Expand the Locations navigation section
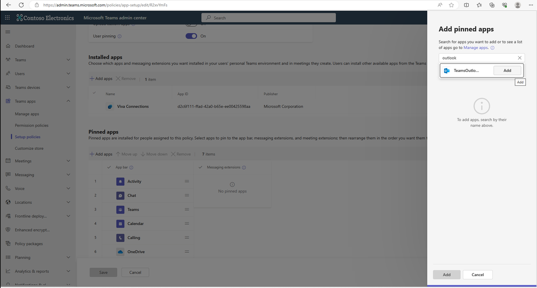The width and height of the screenshot is (537, 288). coord(68,202)
